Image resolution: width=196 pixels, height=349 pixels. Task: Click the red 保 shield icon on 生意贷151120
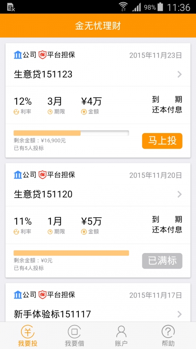click(x=42, y=175)
